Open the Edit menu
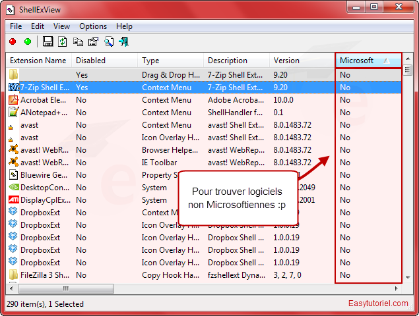This screenshot has width=419, height=316. click(38, 26)
